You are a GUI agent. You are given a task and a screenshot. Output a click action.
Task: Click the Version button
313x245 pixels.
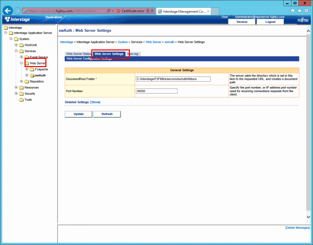pyautogui.click(x=242, y=22)
